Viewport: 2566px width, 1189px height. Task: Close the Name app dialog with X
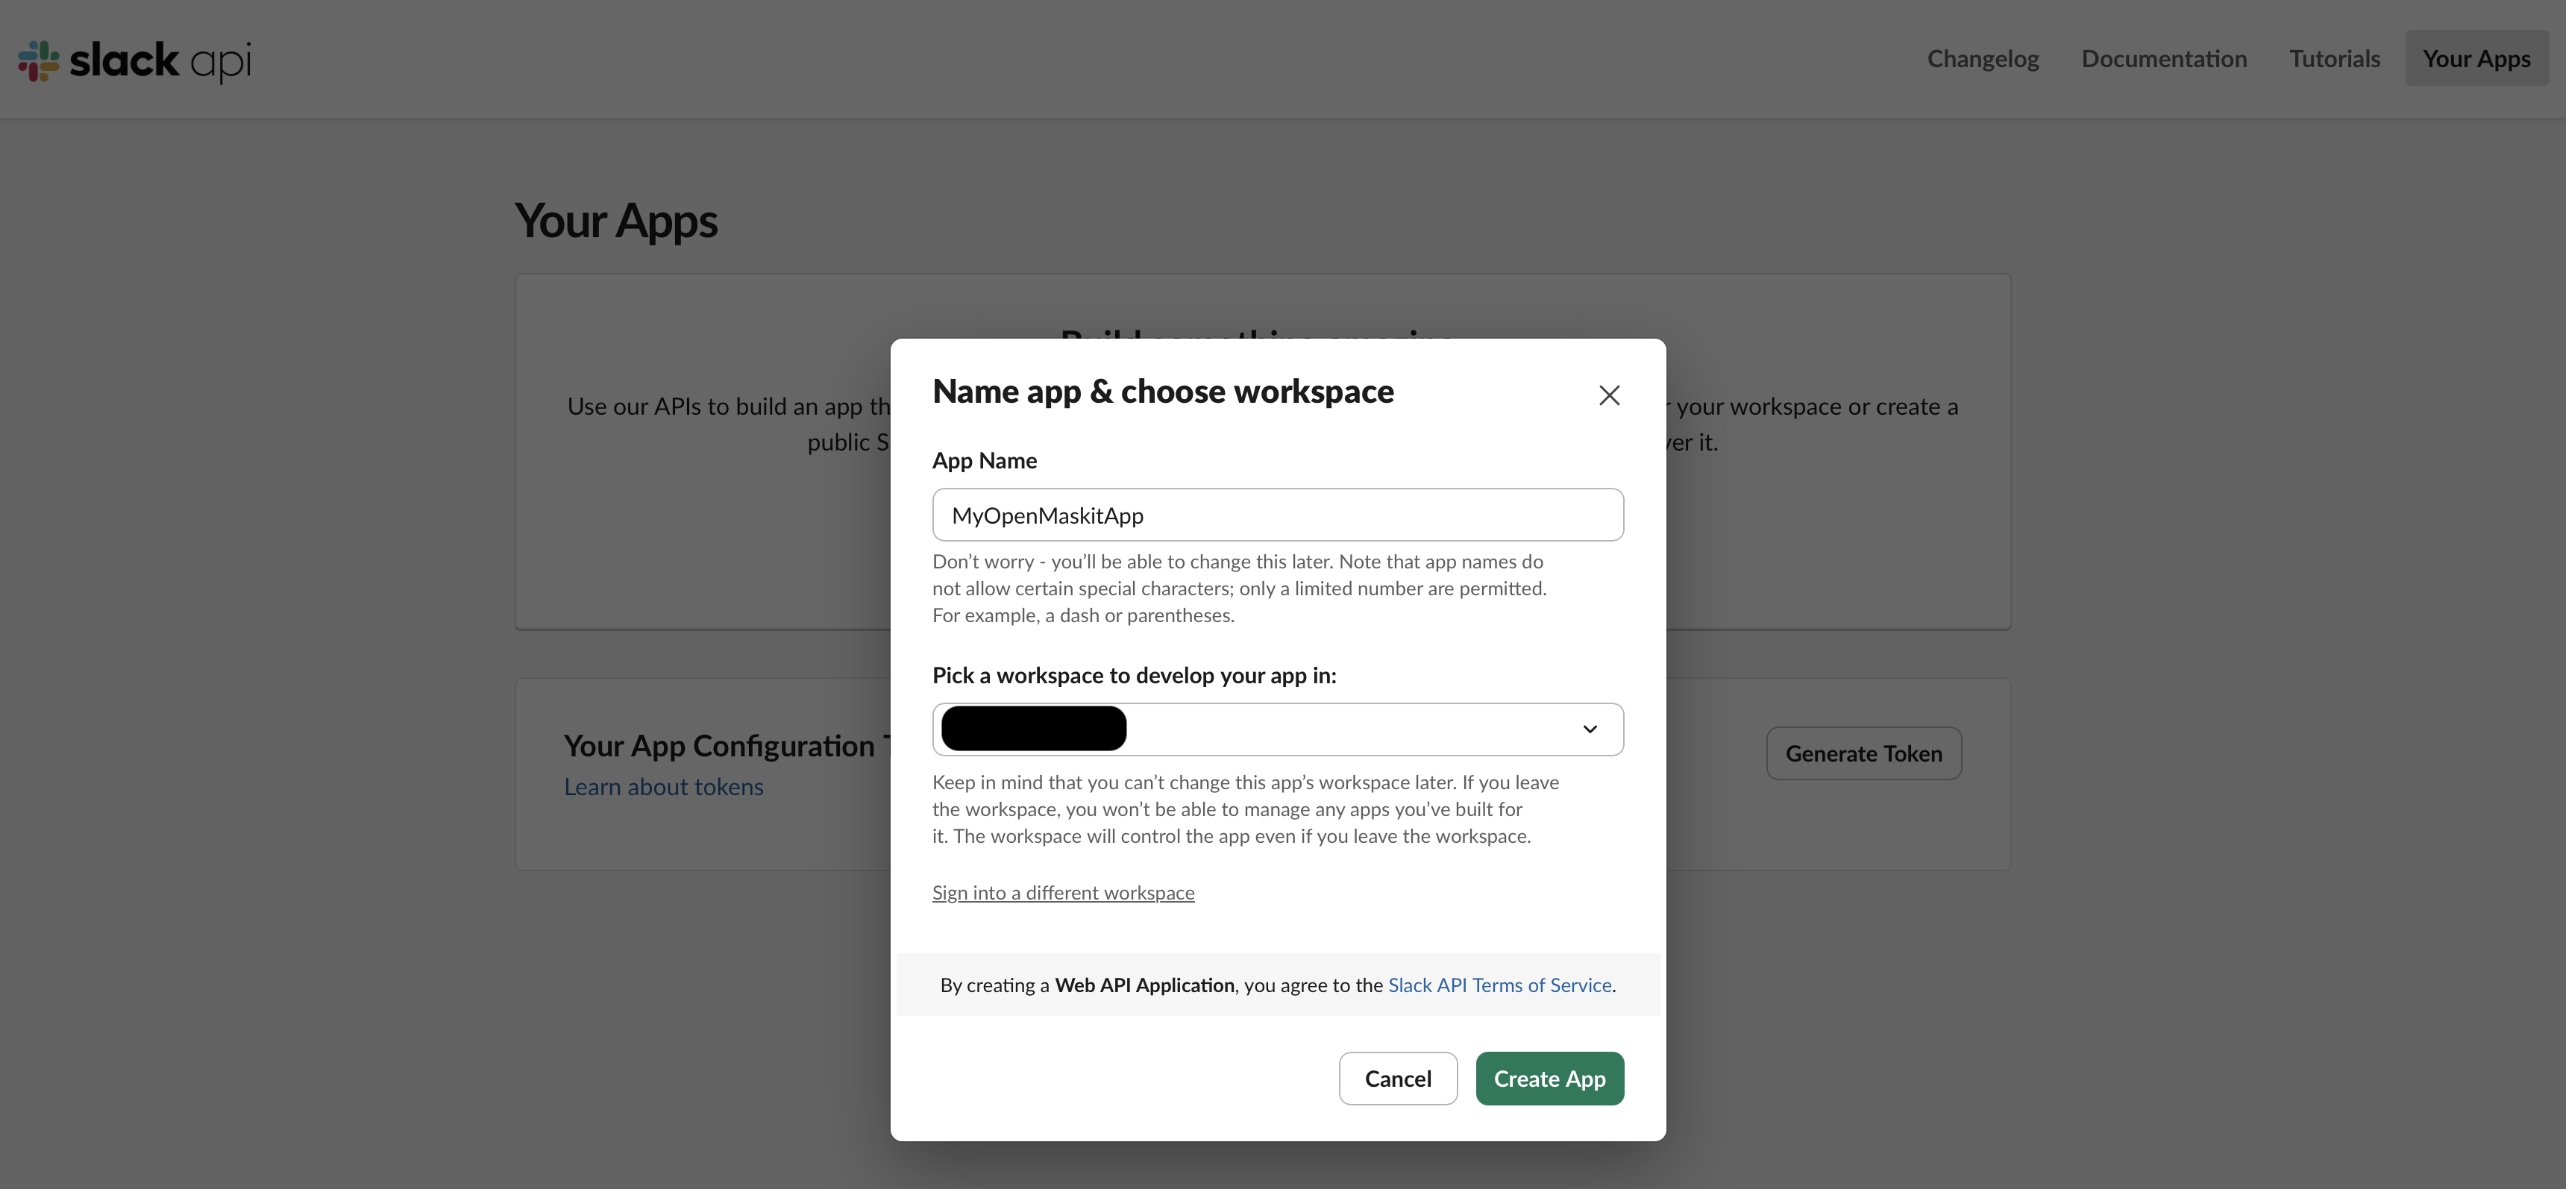coord(1609,395)
